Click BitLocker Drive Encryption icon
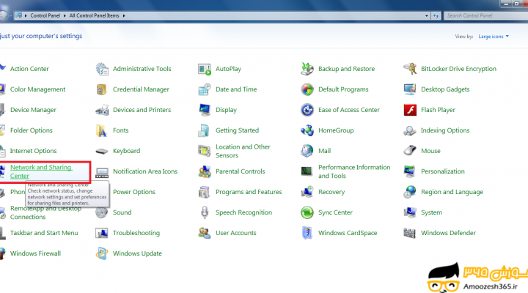Screen dimensions: 528x293 [410, 69]
